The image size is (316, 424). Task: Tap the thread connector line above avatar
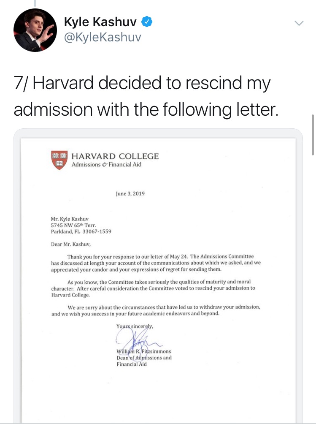pyautogui.click(x=35, y=3)
